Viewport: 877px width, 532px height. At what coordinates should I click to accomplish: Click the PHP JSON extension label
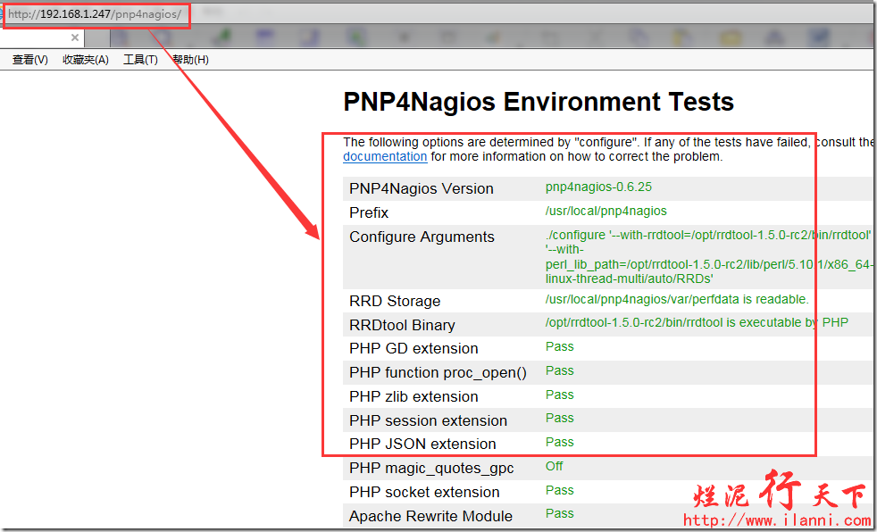pos(422,444)
